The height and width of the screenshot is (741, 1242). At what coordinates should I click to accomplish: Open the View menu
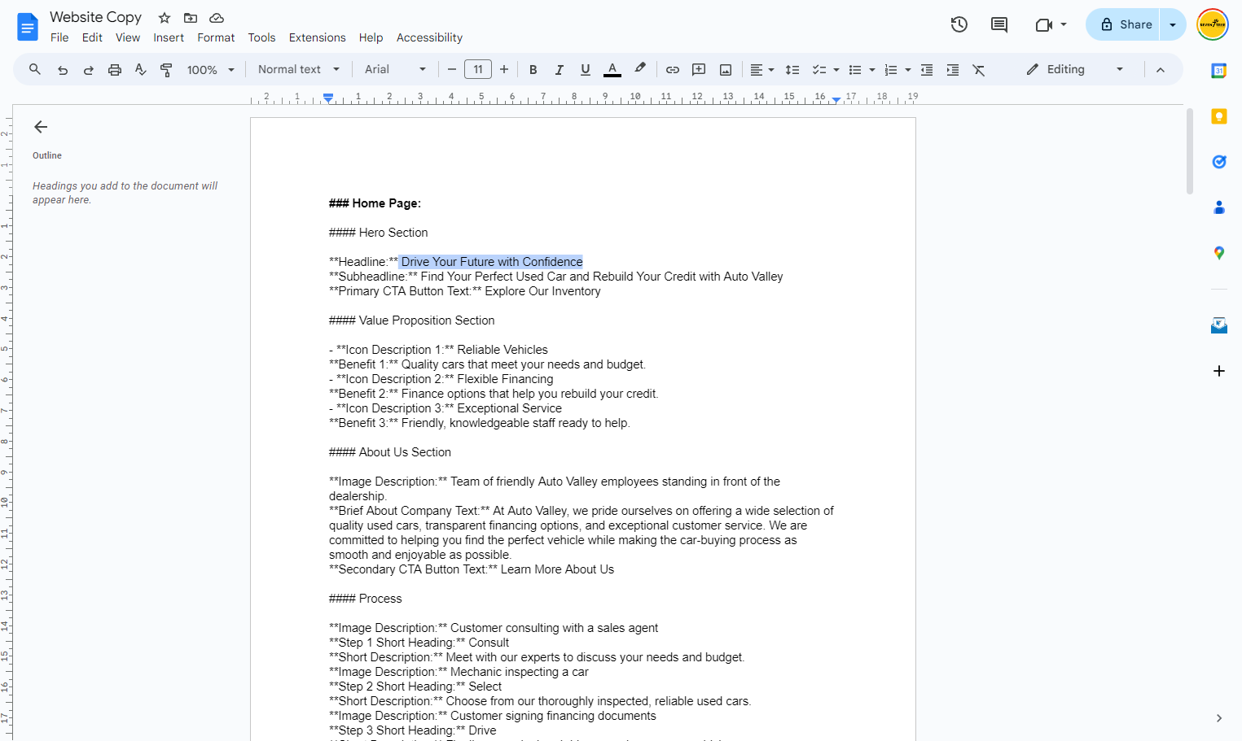click(x=128, y=37)
